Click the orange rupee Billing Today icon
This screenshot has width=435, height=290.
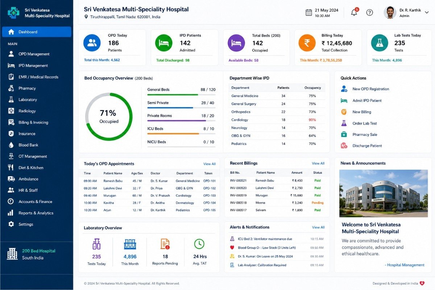click(307, 43)
